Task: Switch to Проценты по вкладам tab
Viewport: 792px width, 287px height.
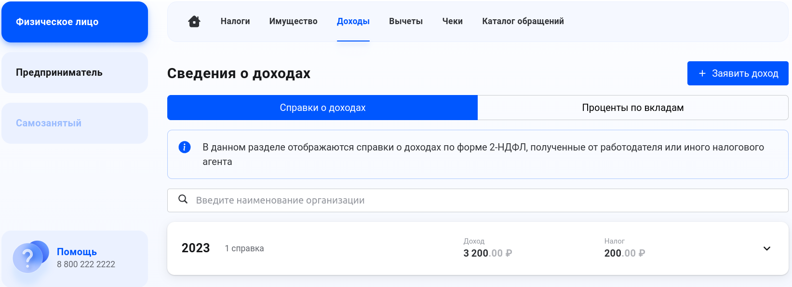Action: click(x=633, y=108)
